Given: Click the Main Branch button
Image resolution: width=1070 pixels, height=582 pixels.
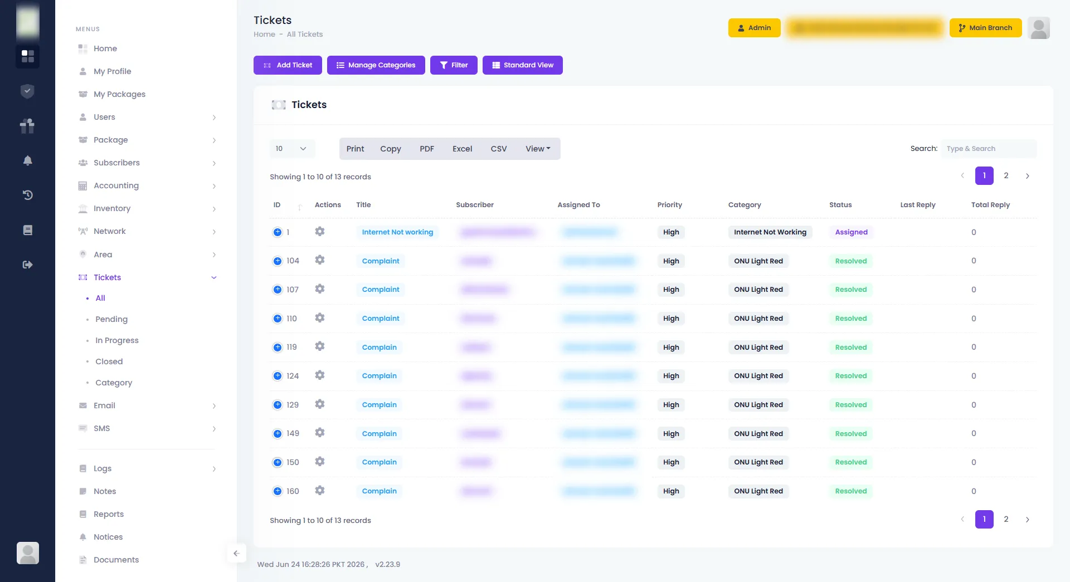Looking at the screenshot, I should tap(985, 28).
